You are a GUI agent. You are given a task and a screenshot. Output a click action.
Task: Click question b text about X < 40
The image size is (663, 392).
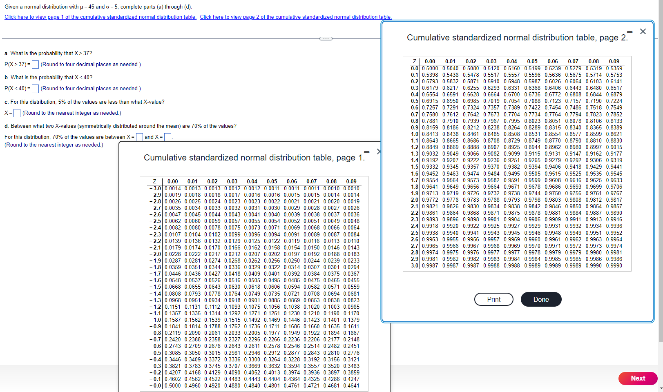click(x=48, y=77)
